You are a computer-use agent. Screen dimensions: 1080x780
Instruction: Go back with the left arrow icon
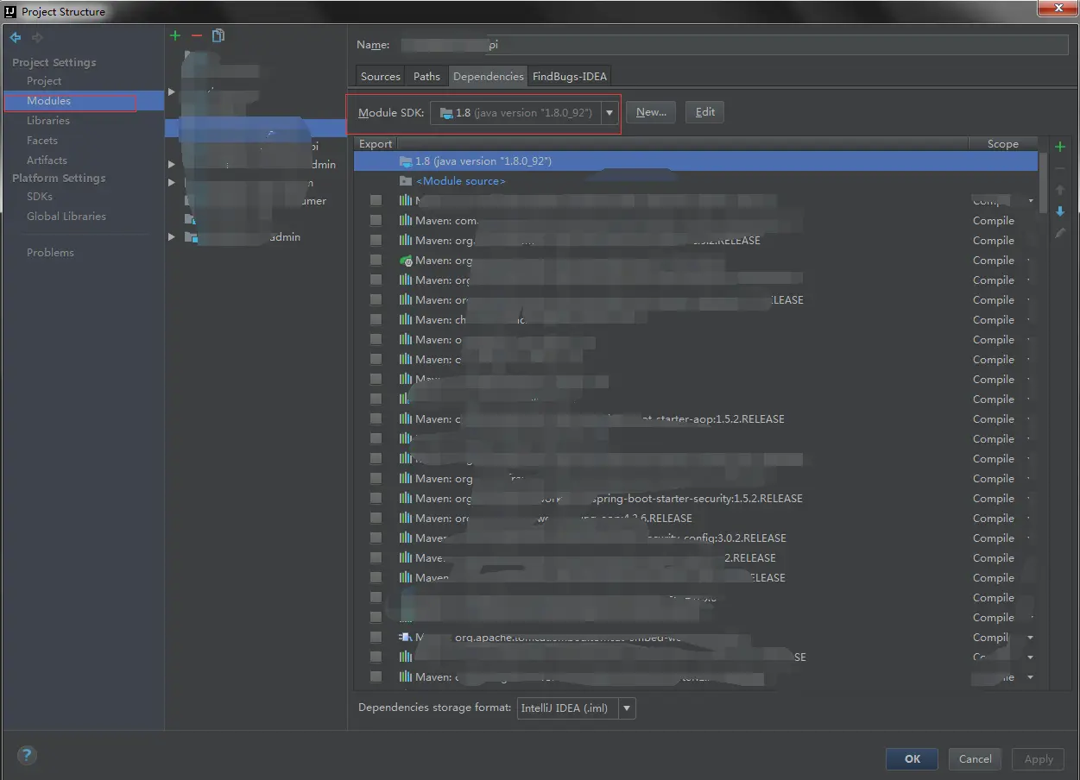(16, 38)
